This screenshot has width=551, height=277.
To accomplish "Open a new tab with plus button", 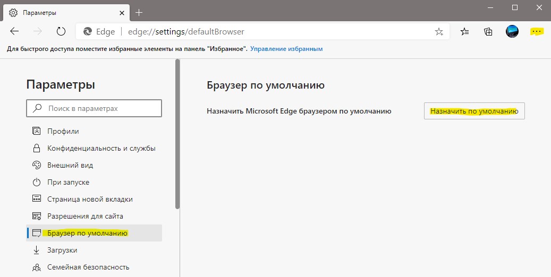I will [x=139, y=13].
